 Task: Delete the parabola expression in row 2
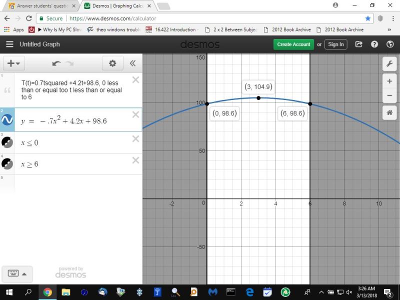[135, 114]
